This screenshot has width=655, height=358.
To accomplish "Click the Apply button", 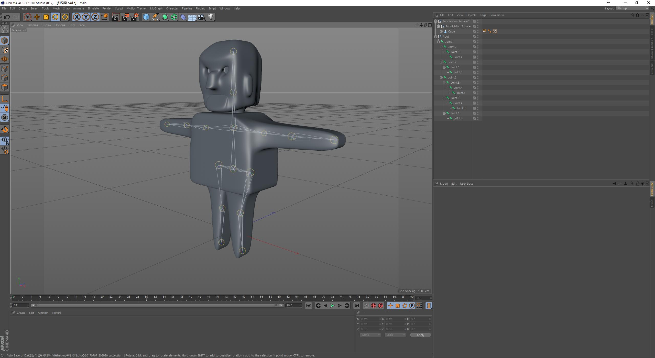I will pos(420,335).
